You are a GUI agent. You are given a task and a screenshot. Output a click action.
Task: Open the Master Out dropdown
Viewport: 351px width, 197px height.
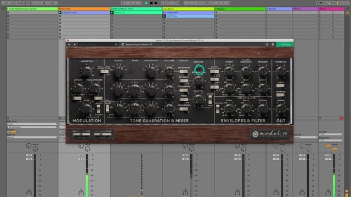coord(331,141)
